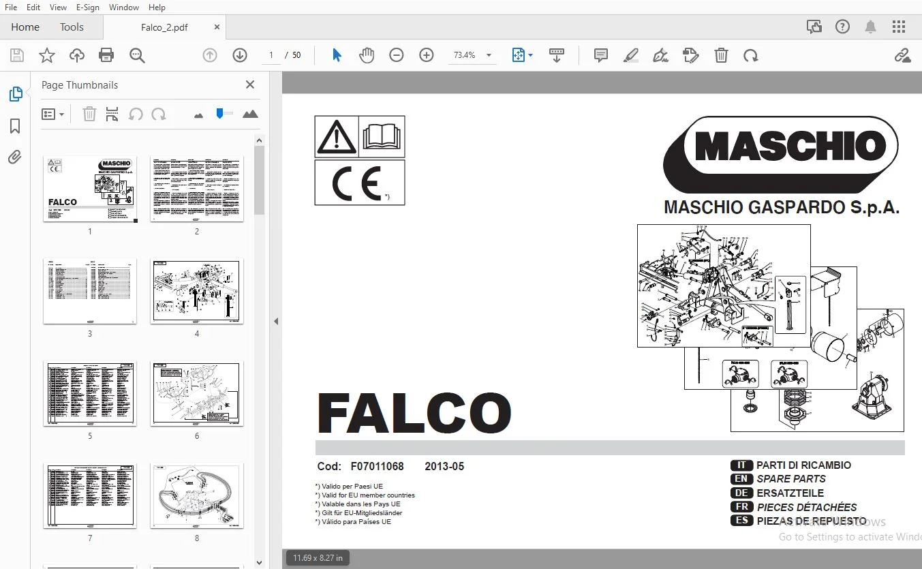This screenshot has height=569, width=922.
Task: Close the Page Thumbnails panel
Action: coord(250,84)
